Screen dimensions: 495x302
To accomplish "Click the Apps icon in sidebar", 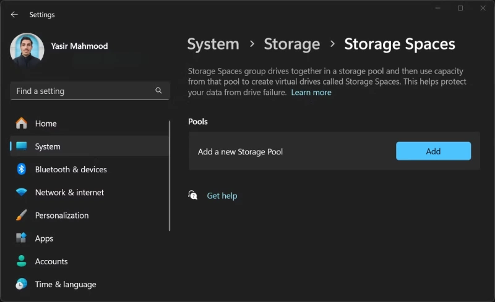I will click(22, 238).
